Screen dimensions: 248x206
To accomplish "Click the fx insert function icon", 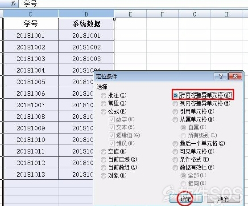I will point(13,4).
